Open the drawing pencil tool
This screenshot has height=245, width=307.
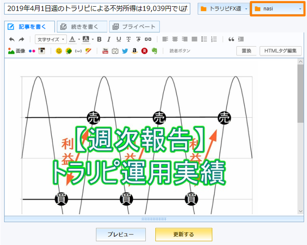[x=88, y=51]
